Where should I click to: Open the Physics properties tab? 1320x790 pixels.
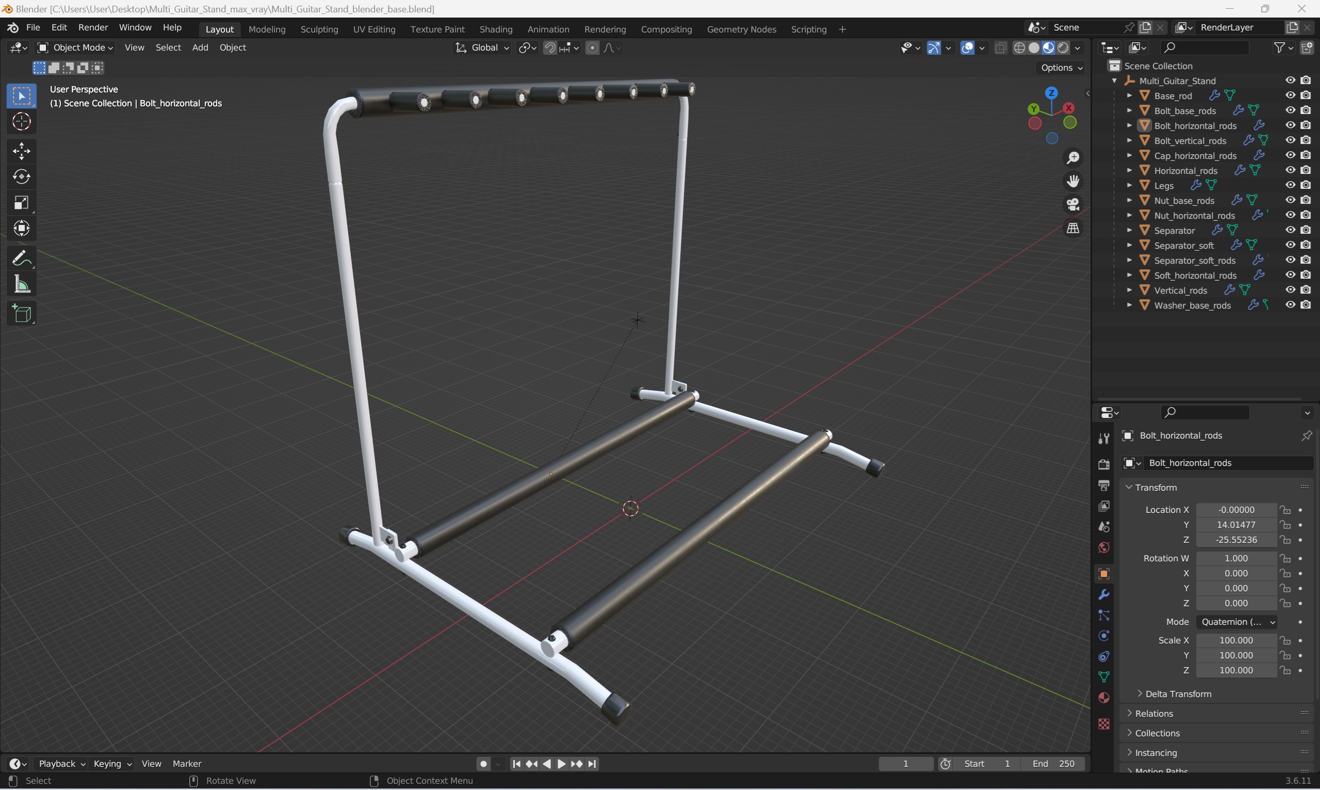pos(1103,636)
